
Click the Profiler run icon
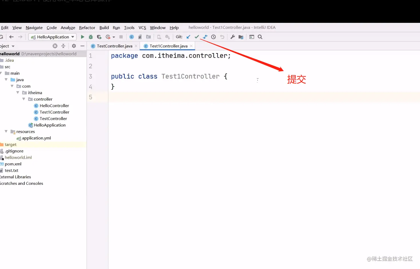(108, 37)
